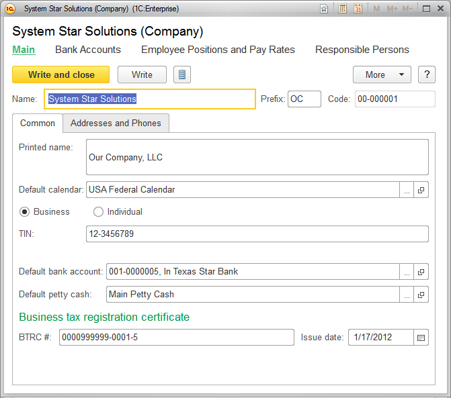Open the Default petty cash item window
The height and width of the screenshot is (398, 451).
coord(421,295)
